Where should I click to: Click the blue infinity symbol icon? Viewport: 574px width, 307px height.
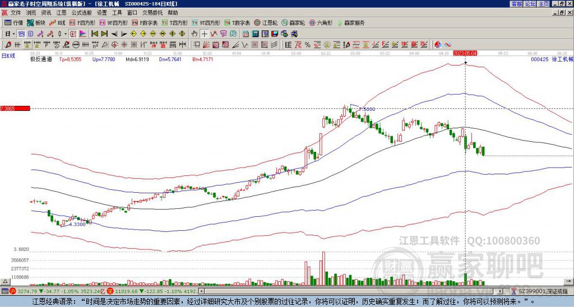point(448,45)
